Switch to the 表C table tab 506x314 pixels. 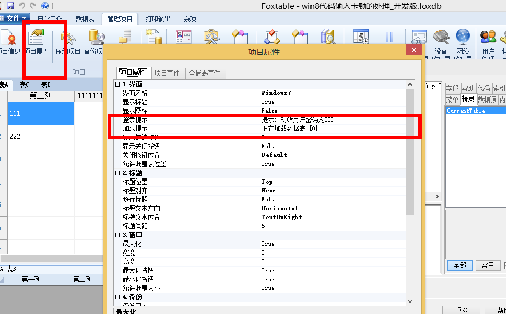[24, 84]
